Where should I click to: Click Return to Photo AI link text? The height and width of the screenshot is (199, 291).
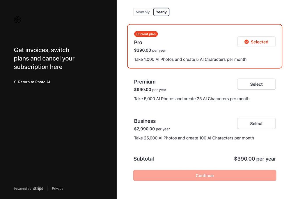click(34, 82)
